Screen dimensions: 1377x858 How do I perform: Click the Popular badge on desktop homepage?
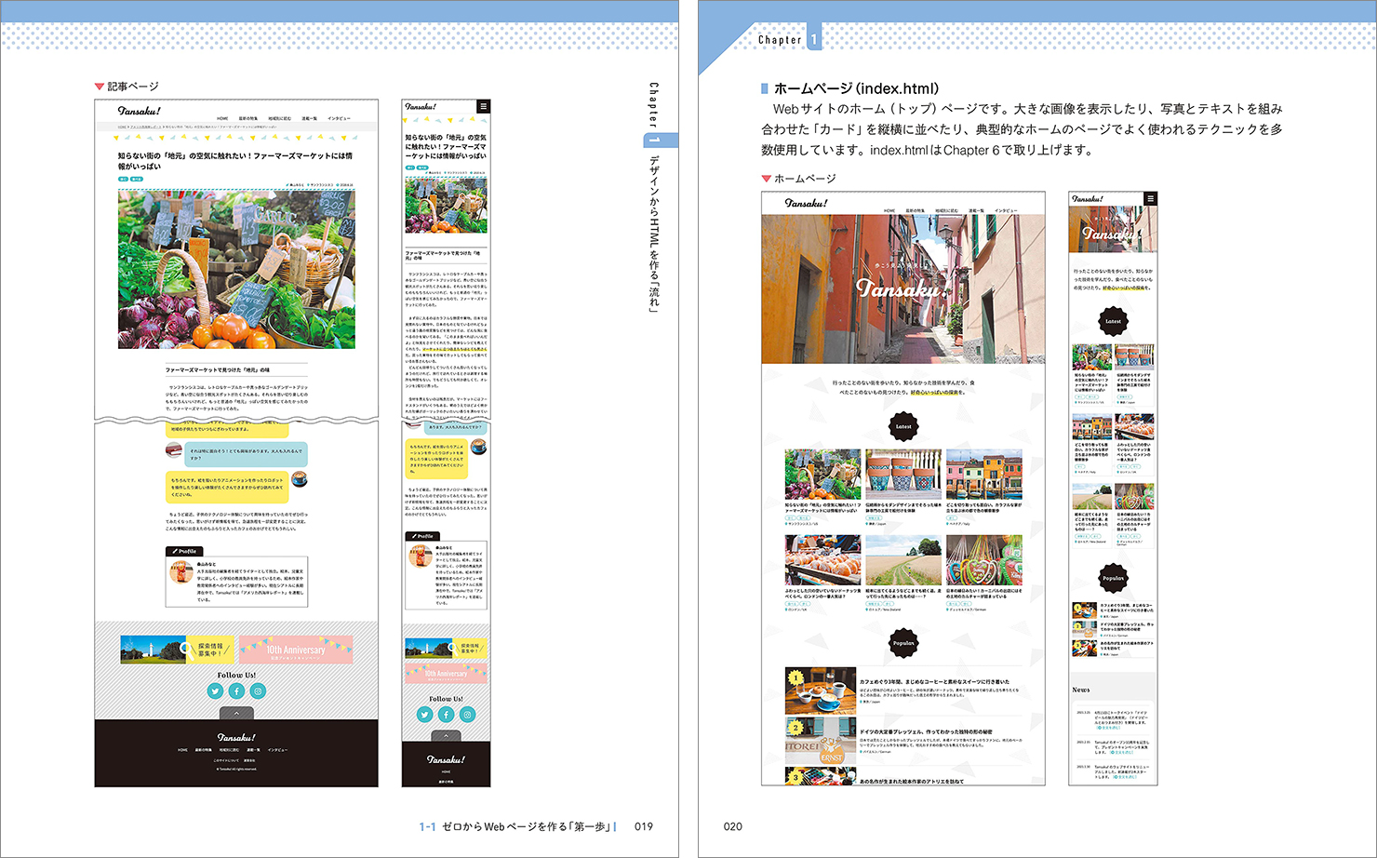(903, 643)
